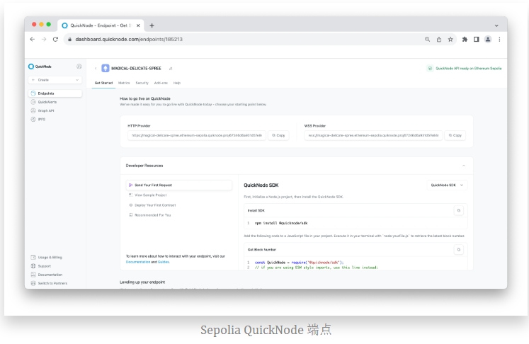Switch to the Help tab
529x344 pixels.
pyautogui.click(x=177, y=83)
